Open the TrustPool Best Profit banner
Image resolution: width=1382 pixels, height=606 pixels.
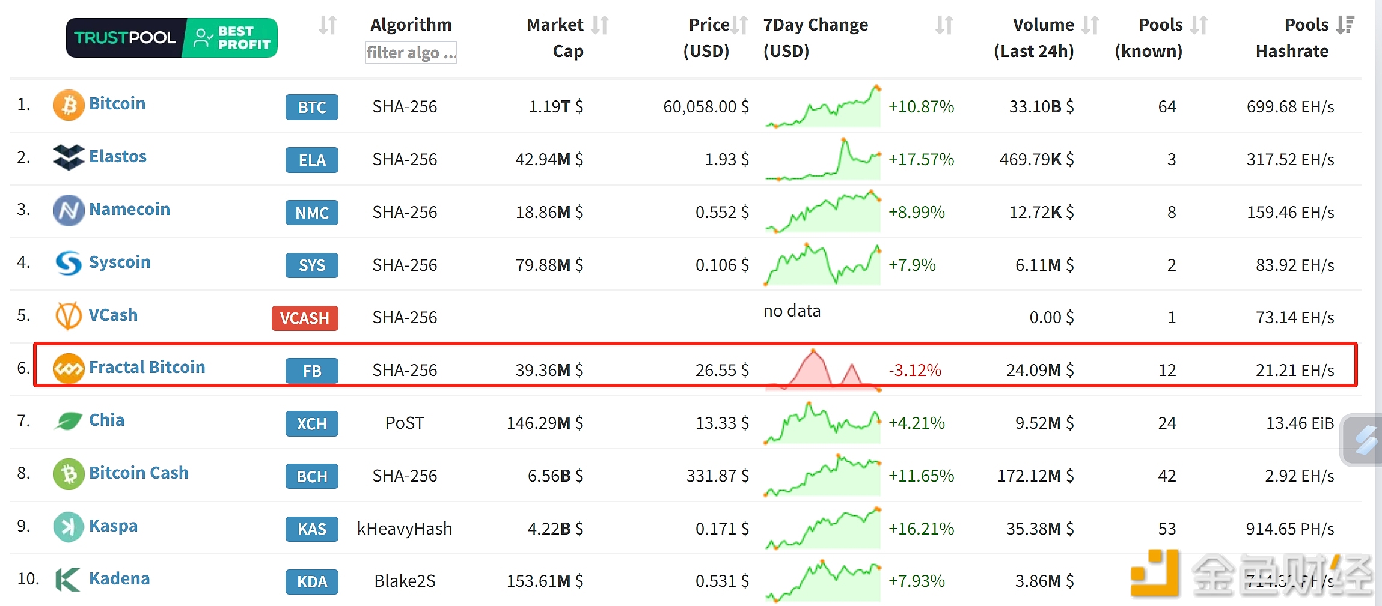click(x=172, y=38)
